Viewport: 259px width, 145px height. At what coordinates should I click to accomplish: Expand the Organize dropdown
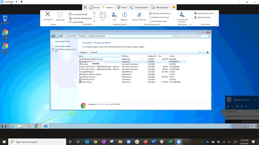click(84, 52)
